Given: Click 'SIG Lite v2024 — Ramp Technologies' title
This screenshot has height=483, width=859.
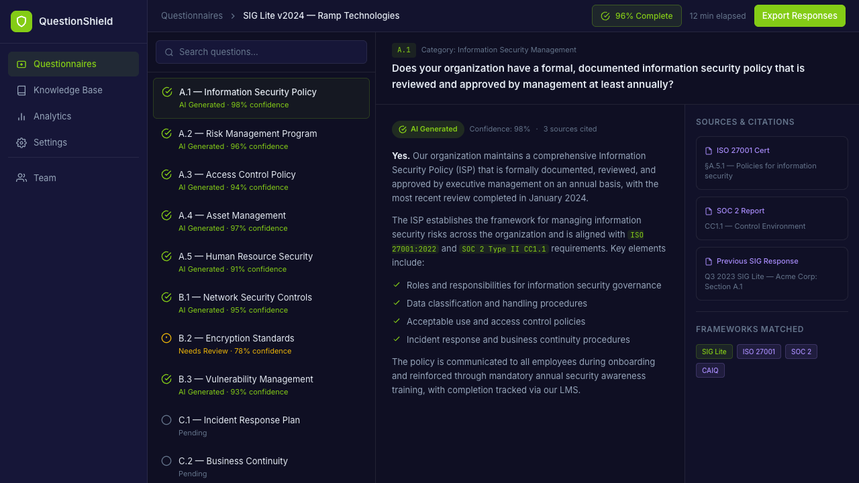Looking at the screenshot, I should point(321,15).
